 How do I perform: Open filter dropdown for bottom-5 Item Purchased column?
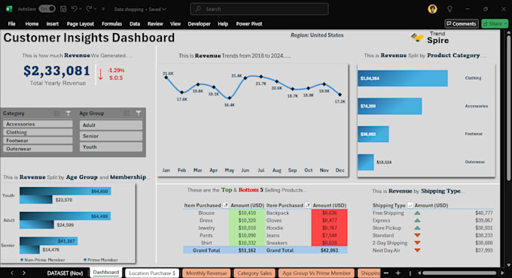point(308,205)
